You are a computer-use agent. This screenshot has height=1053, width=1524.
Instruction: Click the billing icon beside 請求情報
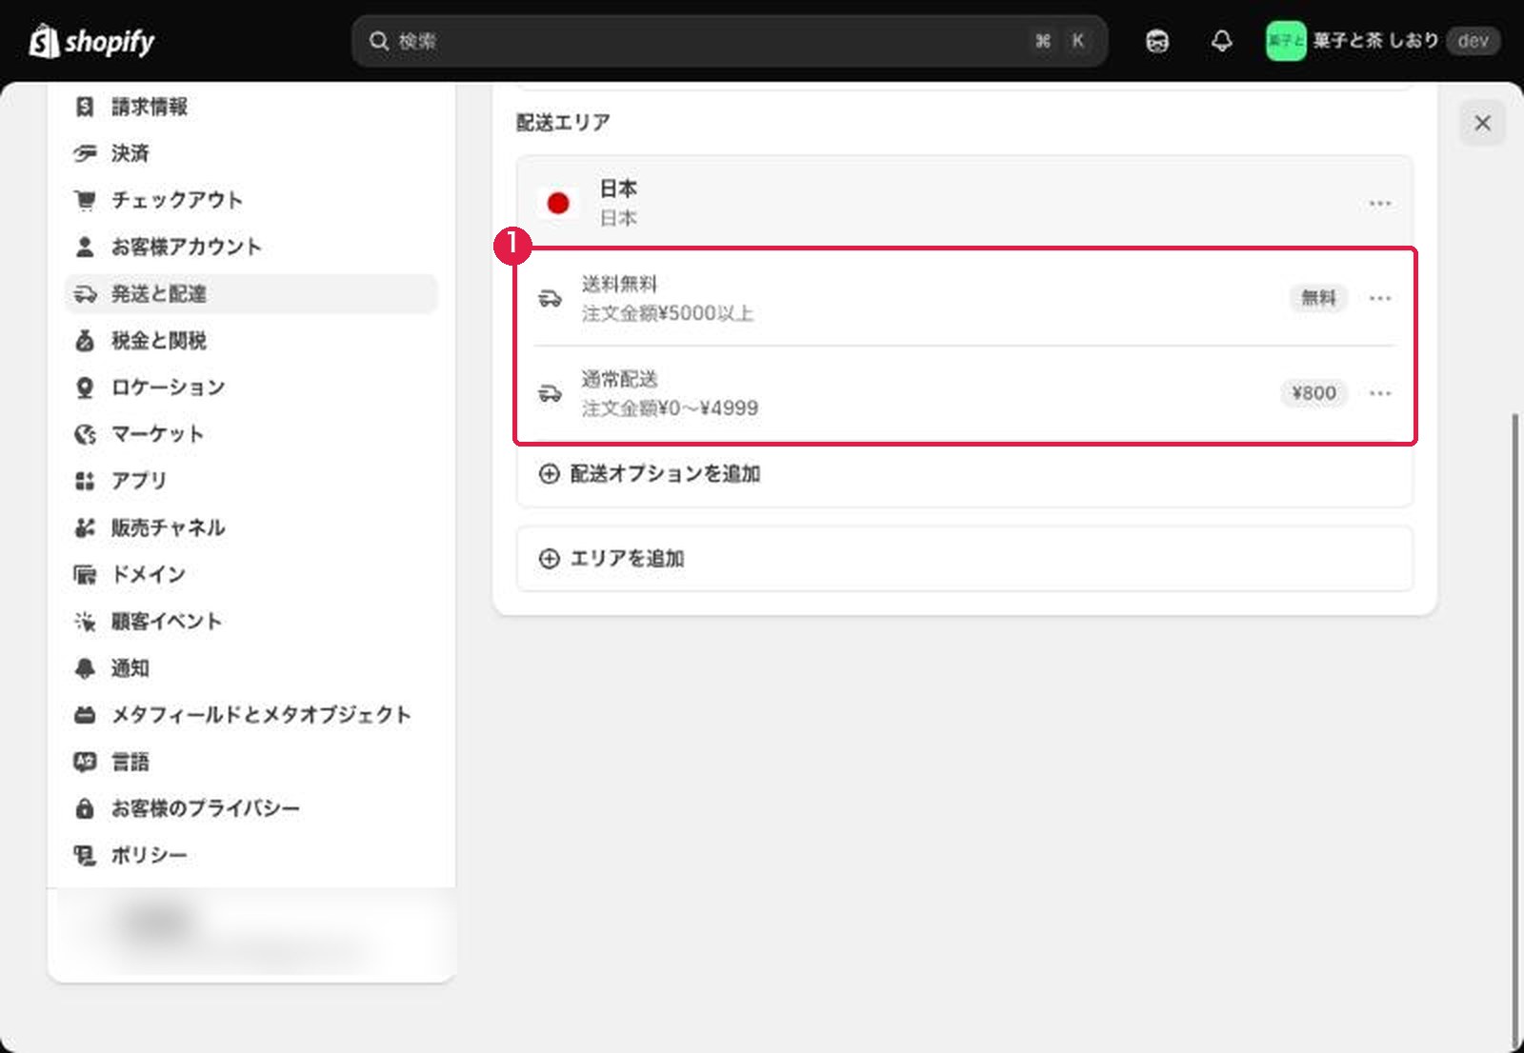pos(85,107)
